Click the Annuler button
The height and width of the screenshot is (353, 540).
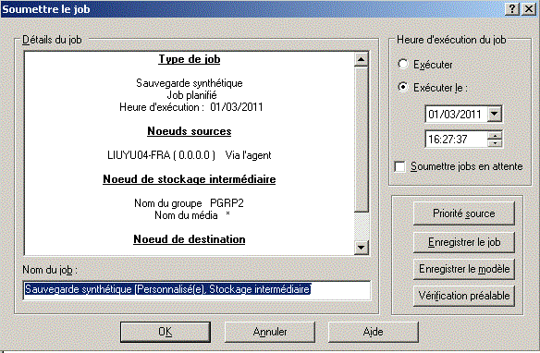270,332
